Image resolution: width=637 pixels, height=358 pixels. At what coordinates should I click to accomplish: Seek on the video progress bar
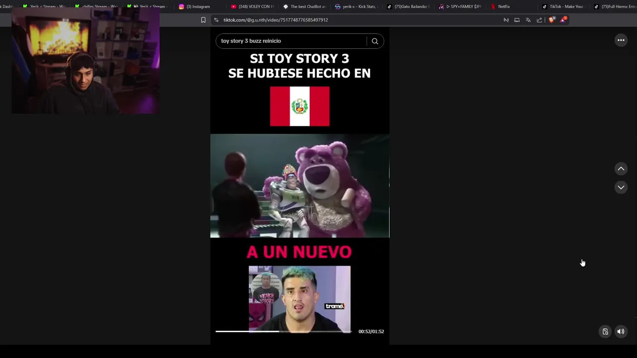pos(284,331)
